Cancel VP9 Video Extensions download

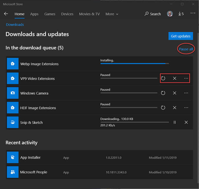tap(175, 78)
